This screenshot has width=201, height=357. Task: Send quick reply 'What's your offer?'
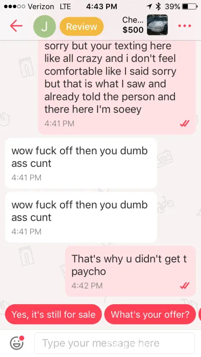pyautogui.click(x=150, y=315)
